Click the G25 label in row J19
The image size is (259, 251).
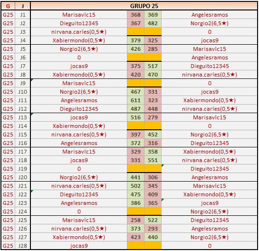click(8, 169)
